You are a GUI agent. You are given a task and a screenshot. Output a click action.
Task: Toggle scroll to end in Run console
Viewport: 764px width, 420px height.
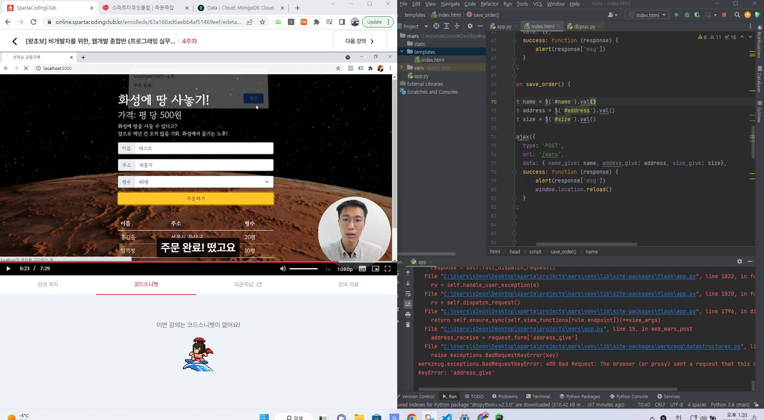[x=408, y=304]
